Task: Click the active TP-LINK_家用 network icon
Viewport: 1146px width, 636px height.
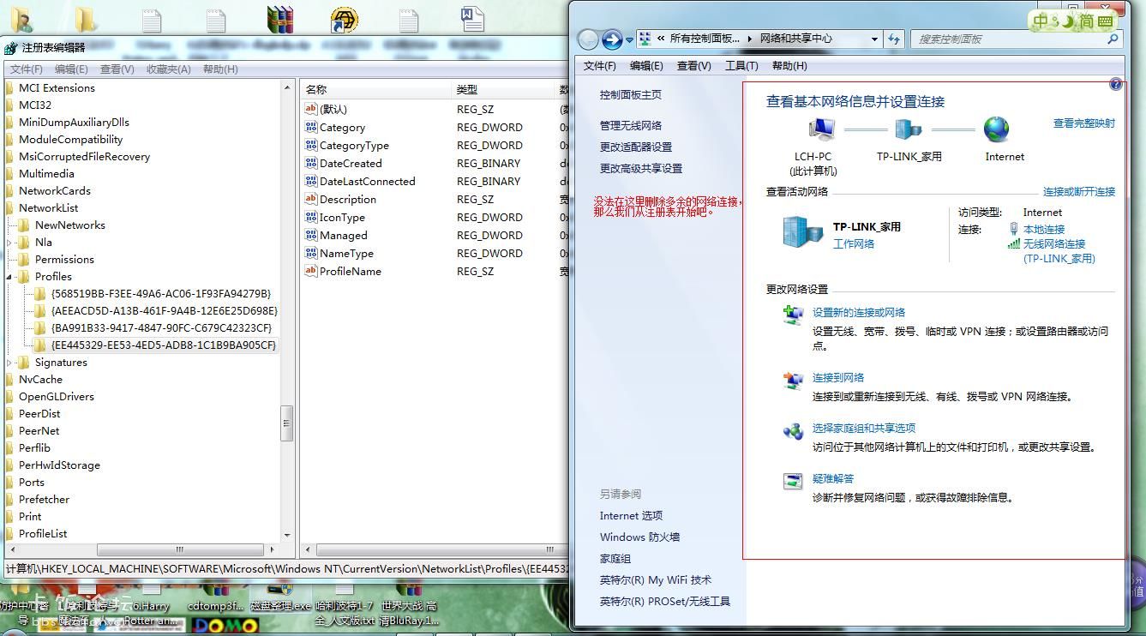Action: [803, 231]
